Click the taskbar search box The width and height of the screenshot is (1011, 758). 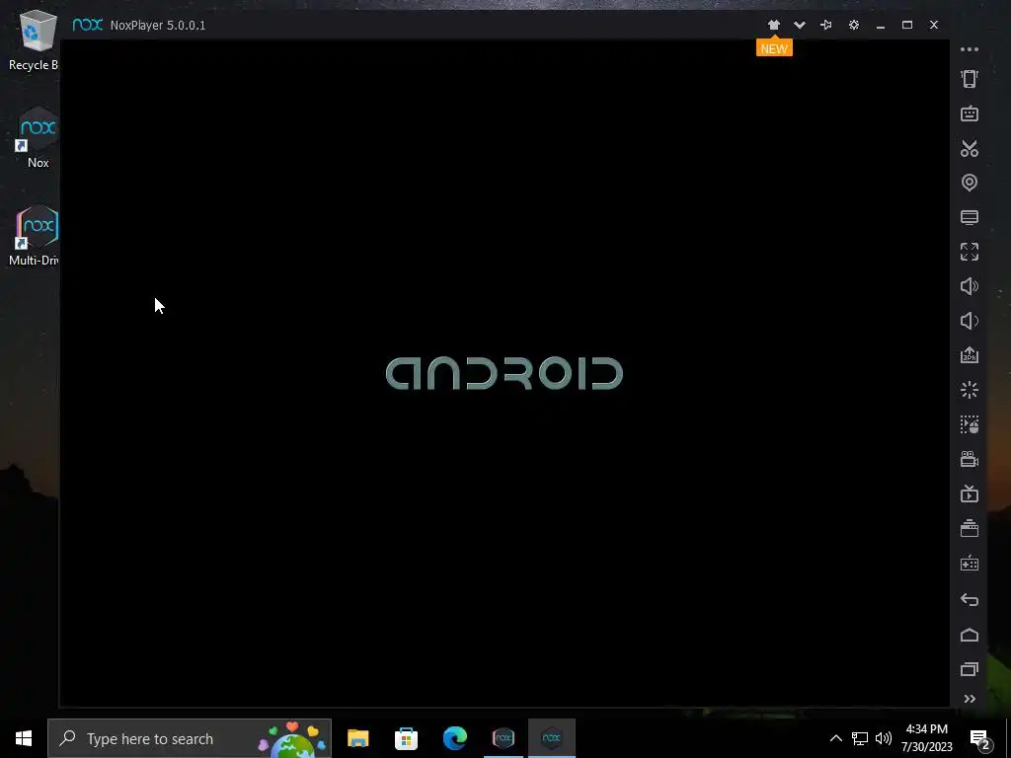tap(190, 738)
